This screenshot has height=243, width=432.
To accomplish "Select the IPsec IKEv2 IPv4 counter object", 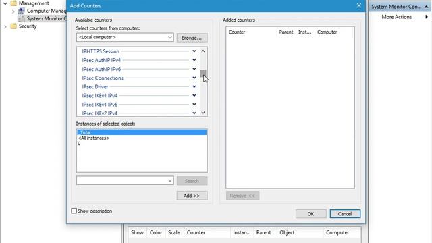I will 99,113.
